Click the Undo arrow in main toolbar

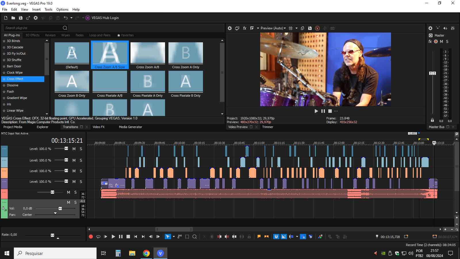click(x=66, y=18)
